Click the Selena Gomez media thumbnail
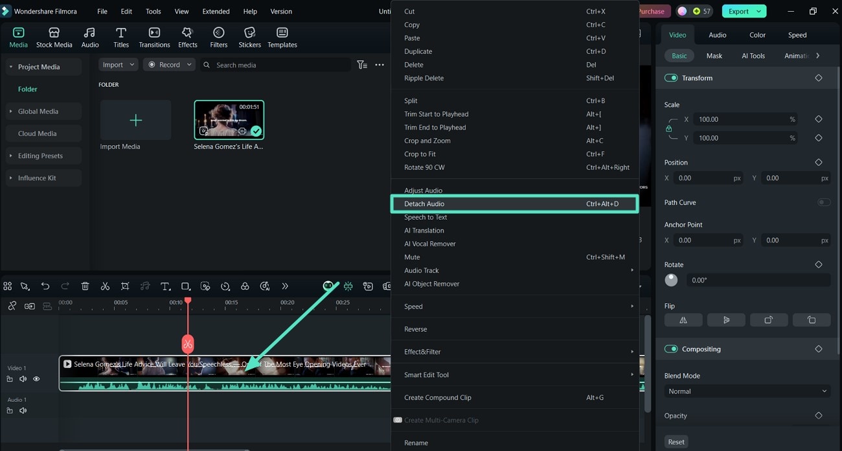This screenshot has height=451, width=842. [229, 120]
